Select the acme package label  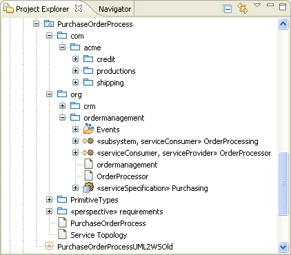pos(92,48)
